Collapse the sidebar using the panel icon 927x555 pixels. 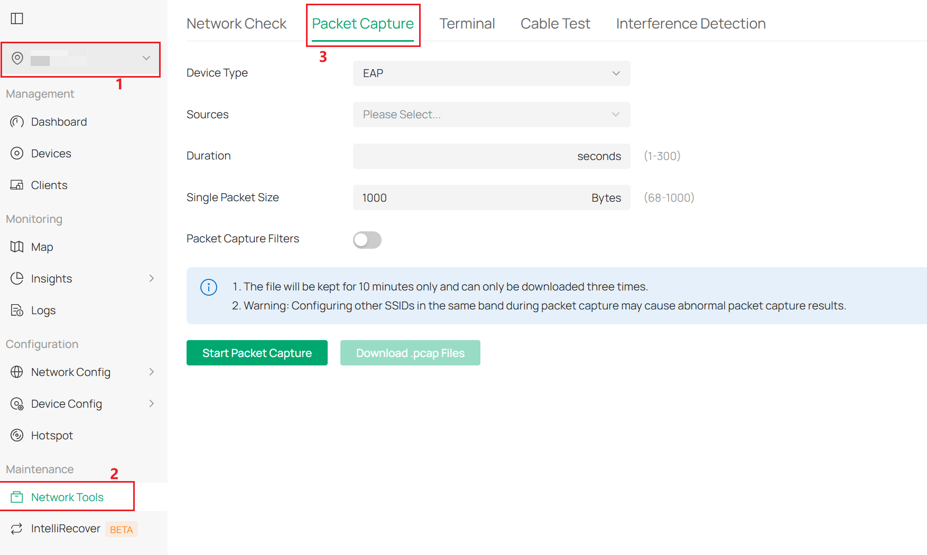pyautogui.click(x=17, y=17)
